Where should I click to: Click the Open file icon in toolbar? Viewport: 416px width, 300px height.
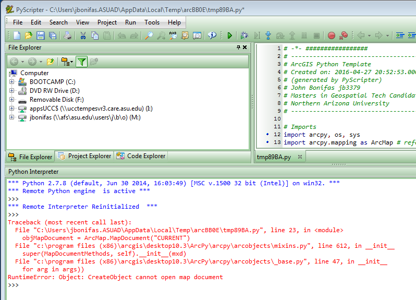(28, 35)
